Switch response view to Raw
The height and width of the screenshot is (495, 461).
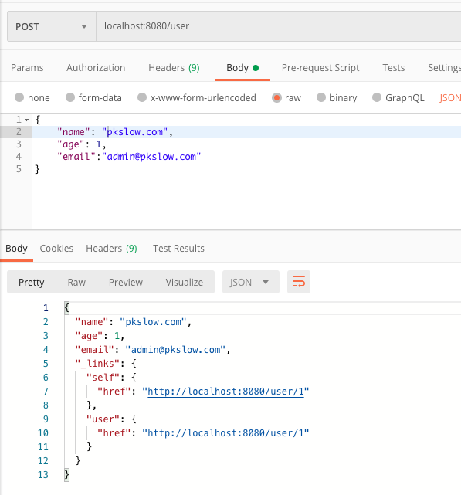click(76, 282)
